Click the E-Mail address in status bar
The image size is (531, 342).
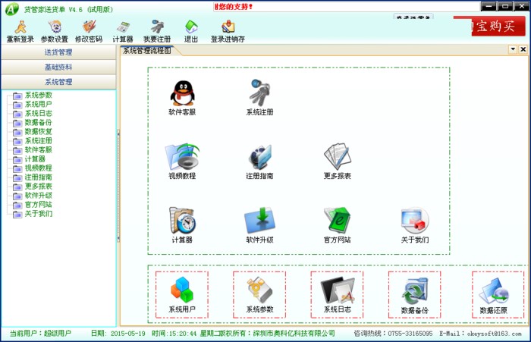point(494,334)
